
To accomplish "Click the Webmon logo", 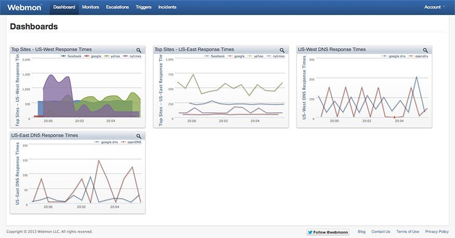I will click(24, 7).
